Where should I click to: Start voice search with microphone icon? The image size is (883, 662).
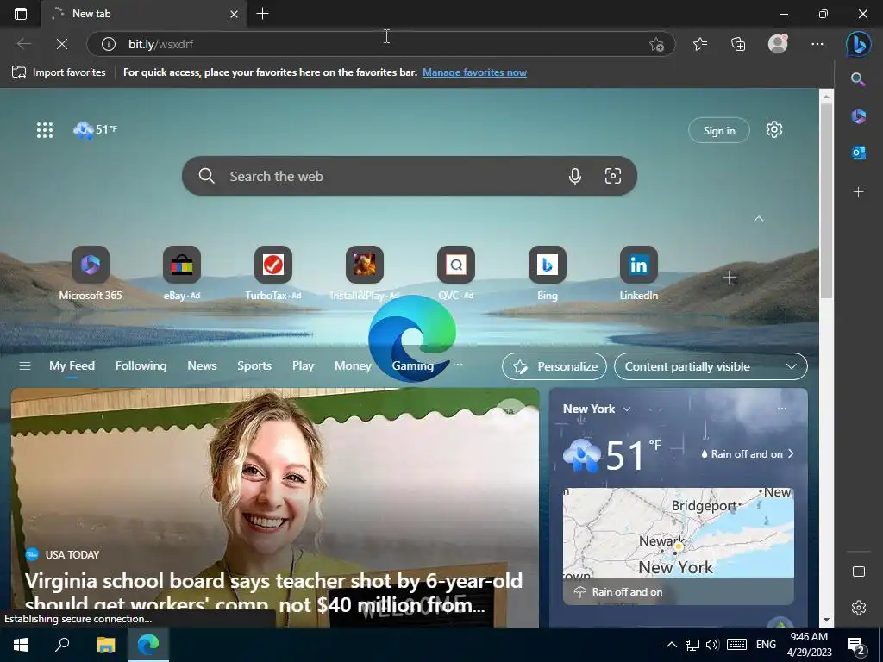coord(574,176)
